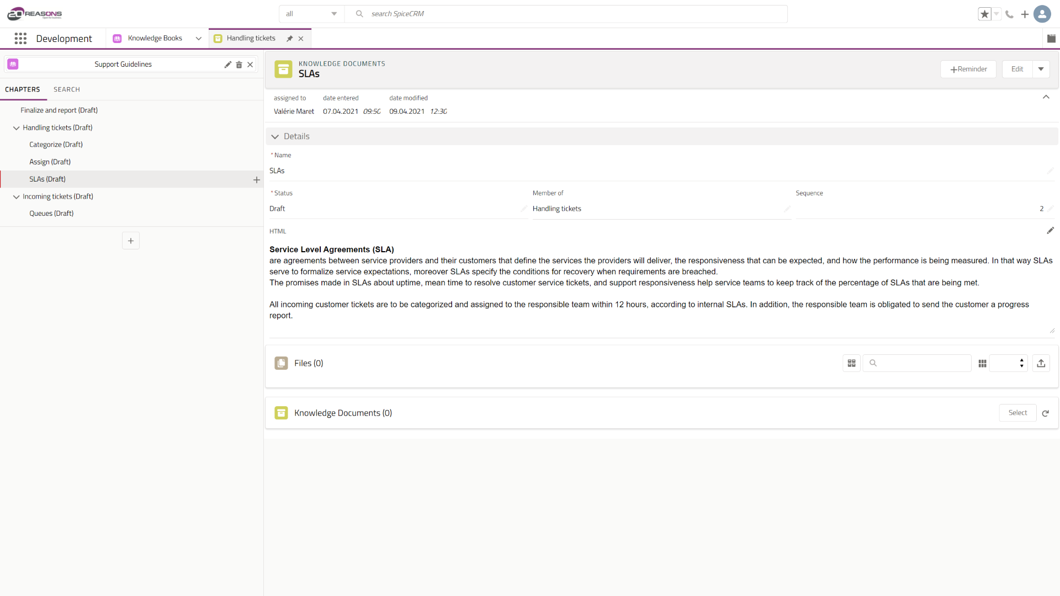Switch to the SEARCH tab
This screenshot has height=596, width=1060.
(67, 89)
